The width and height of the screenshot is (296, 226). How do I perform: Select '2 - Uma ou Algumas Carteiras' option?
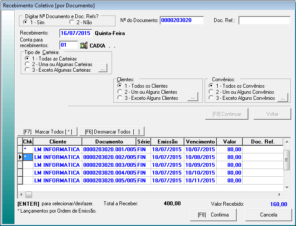point(28,64)
